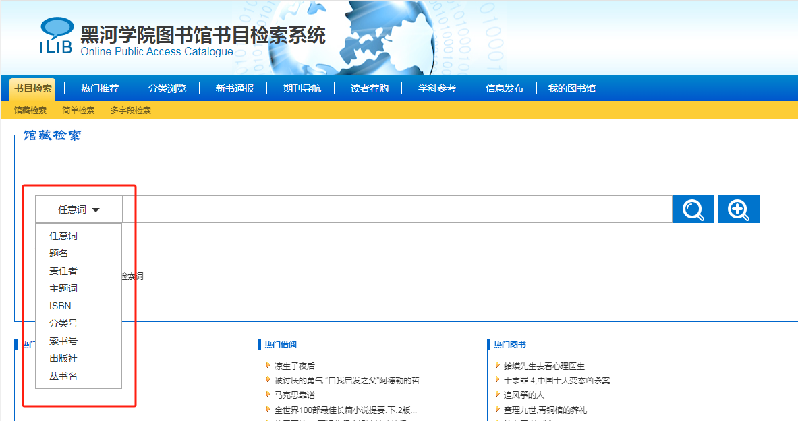The width and height of the screenshot is (798, 421).
Task: Select 责任者 in the dropdown list
Action: point(63,271)
